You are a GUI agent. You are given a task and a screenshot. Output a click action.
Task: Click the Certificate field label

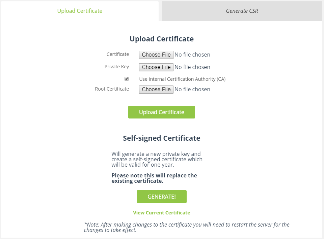pyautogui.click(x=117, y=54)
